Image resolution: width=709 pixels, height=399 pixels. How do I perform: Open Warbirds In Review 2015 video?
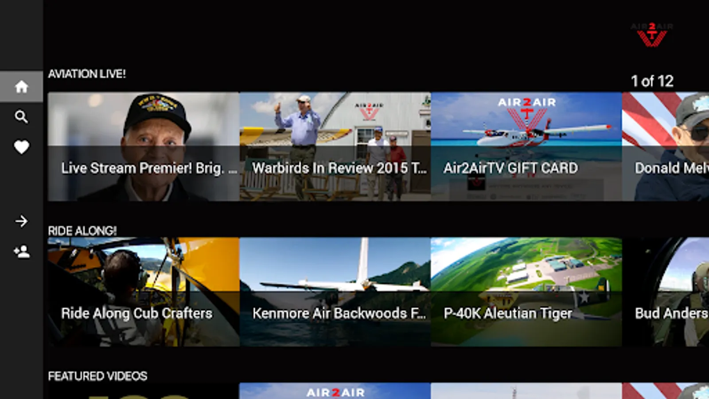(x=335, y=147)
